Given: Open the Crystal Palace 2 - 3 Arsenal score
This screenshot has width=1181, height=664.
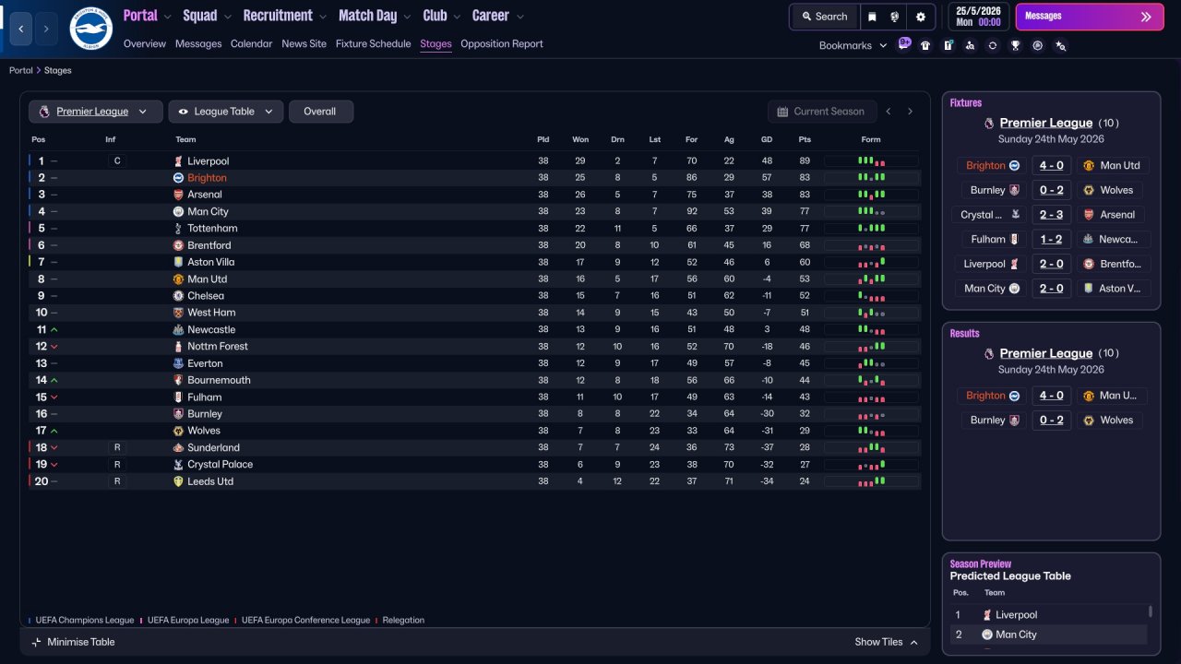Looking at the screenshot, I should 1052,215.
